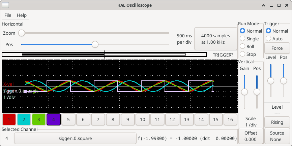Screen dimensions: 292x146
Task: Enable channel 16 button
Action: 230,119
